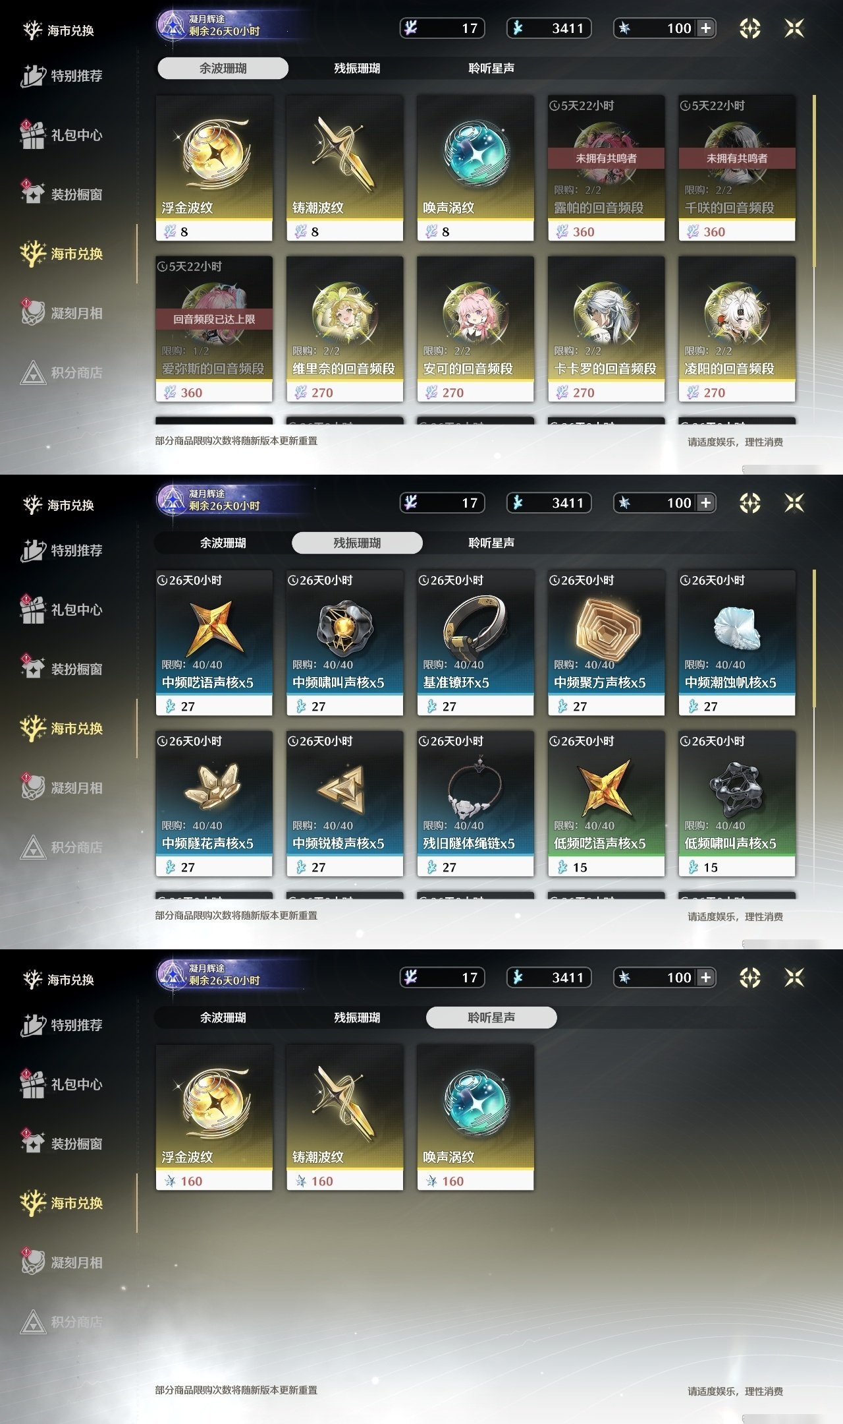Select the 基准镣环x5 ring item
This screenshot has width=843, height=1424.
point(476,643)
